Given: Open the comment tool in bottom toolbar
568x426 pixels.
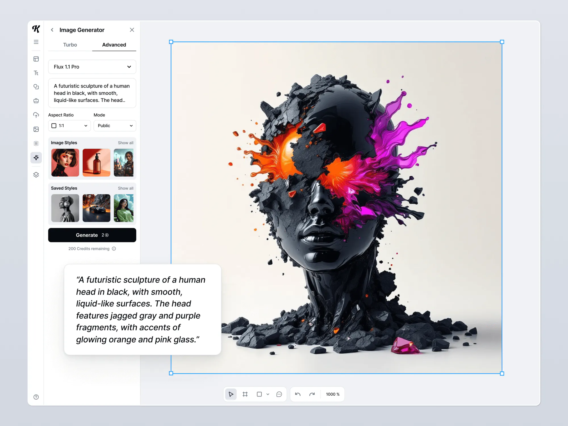Looking at the screenshot, I should click(x=279, y=394).
